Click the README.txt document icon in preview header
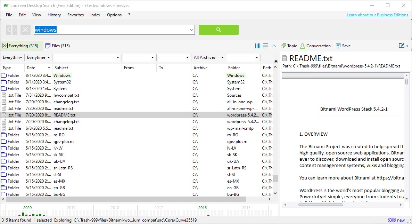 pos(285,58)
